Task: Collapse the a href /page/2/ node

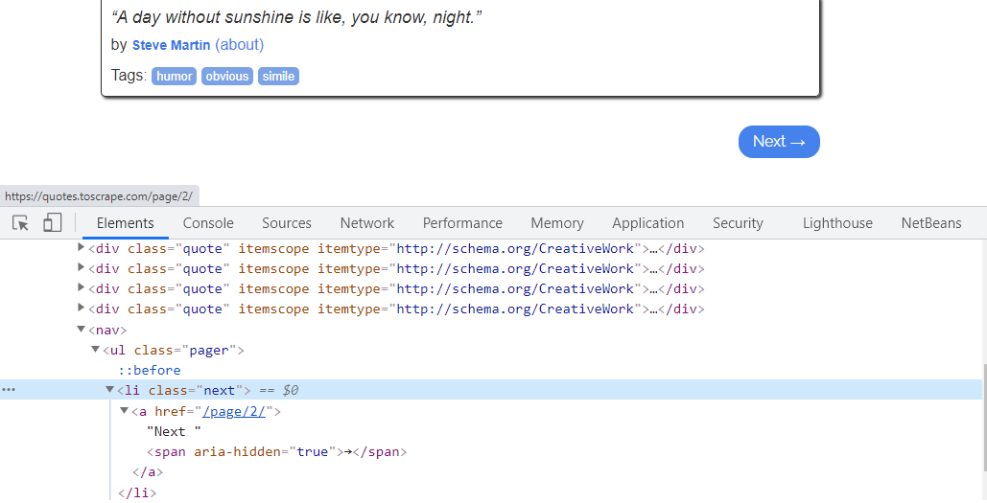Action: [x=125, y=411]
